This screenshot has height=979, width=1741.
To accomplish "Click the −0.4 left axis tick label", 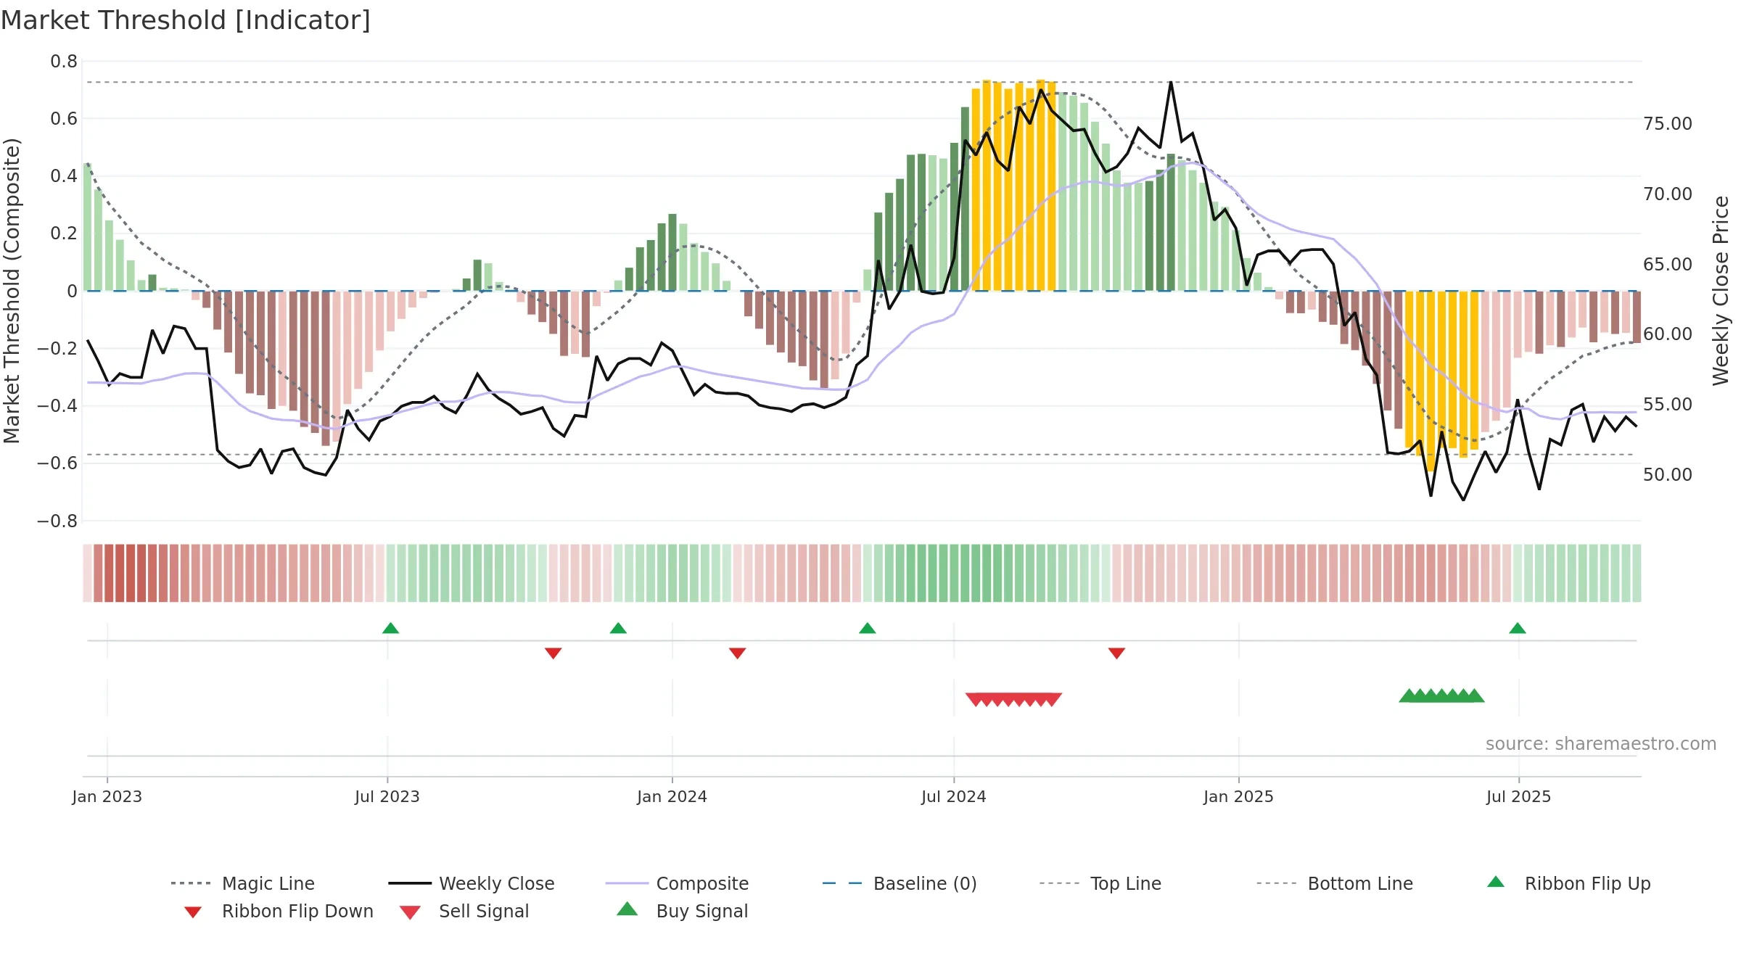I will point(57,405).
